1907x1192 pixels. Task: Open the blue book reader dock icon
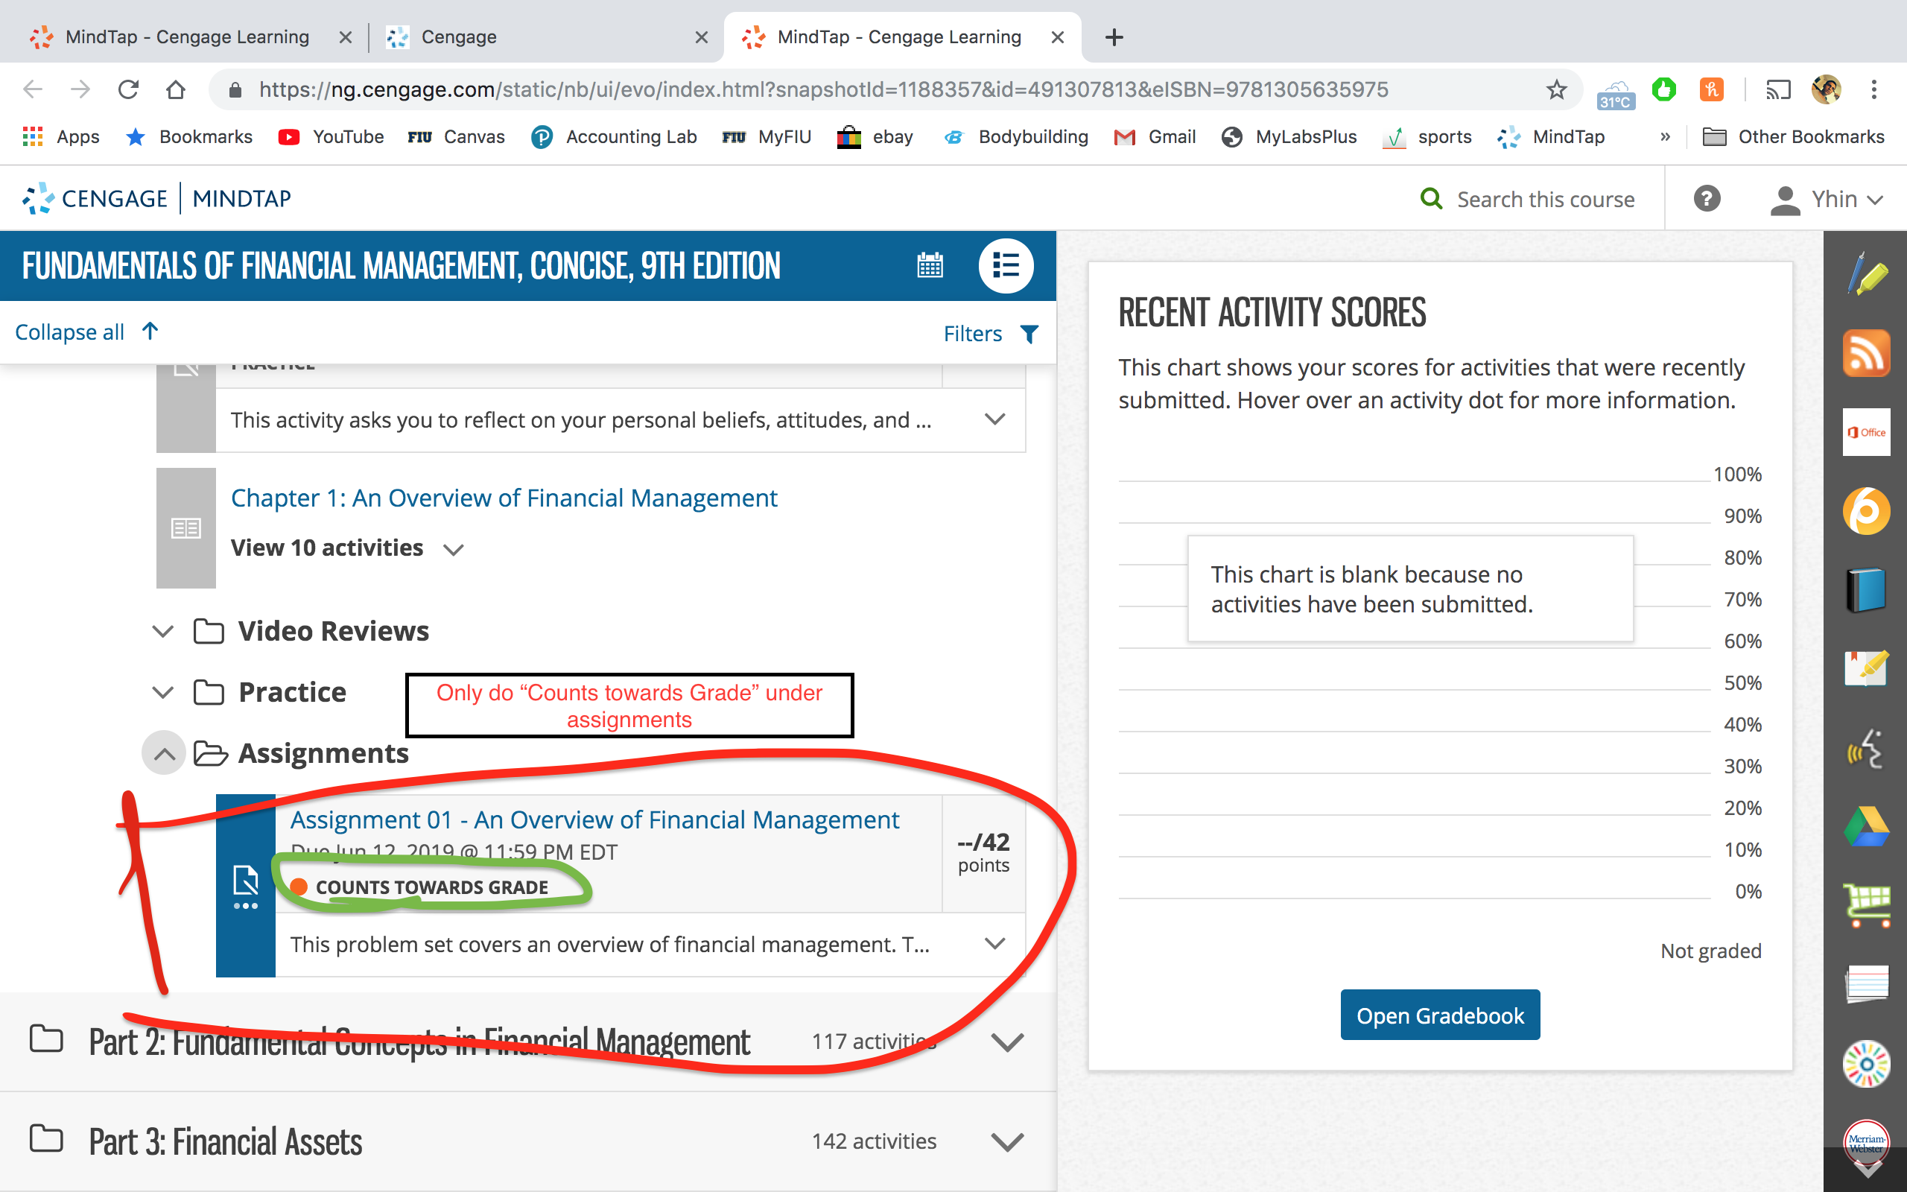point(1866,590)
